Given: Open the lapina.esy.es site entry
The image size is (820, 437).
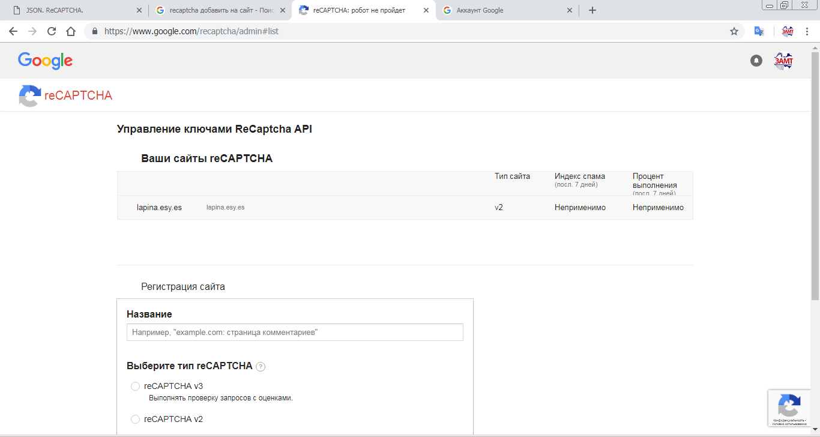Looking at the screenshot, I should [x=159, y=207].
